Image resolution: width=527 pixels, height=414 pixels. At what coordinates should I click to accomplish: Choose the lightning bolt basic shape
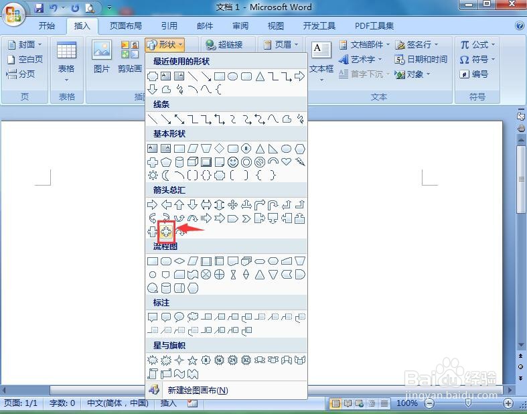pyautogui.click(x=300, y=161)
